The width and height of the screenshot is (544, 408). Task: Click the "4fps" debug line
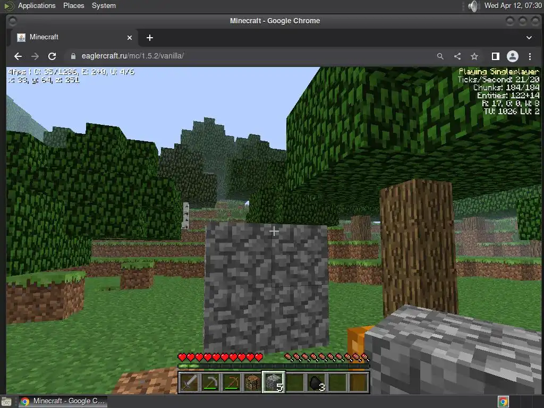coord(71,72)
